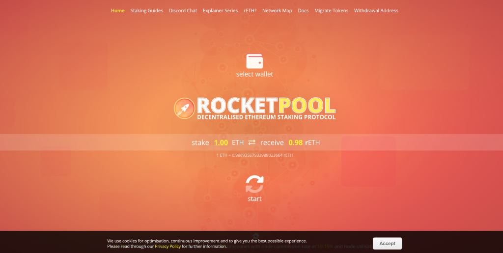
Task: Click the swap arrows between ETH and rETH
Action: click(252, 142)
